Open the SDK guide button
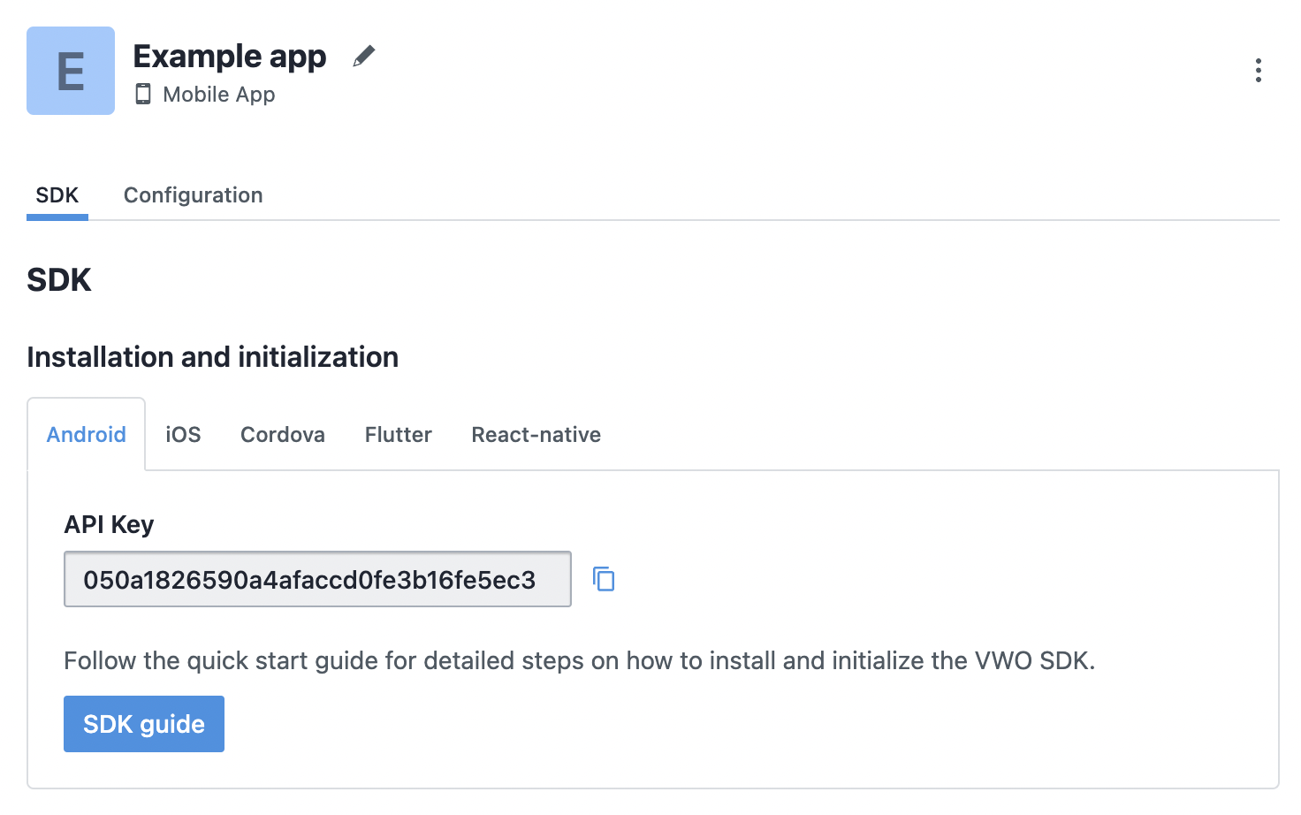This screenshot has width=1301, height=815. click(144, 724)
